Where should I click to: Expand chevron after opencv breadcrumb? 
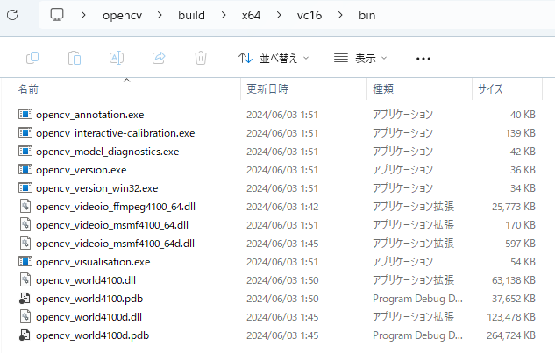click(x=160, y=15)
